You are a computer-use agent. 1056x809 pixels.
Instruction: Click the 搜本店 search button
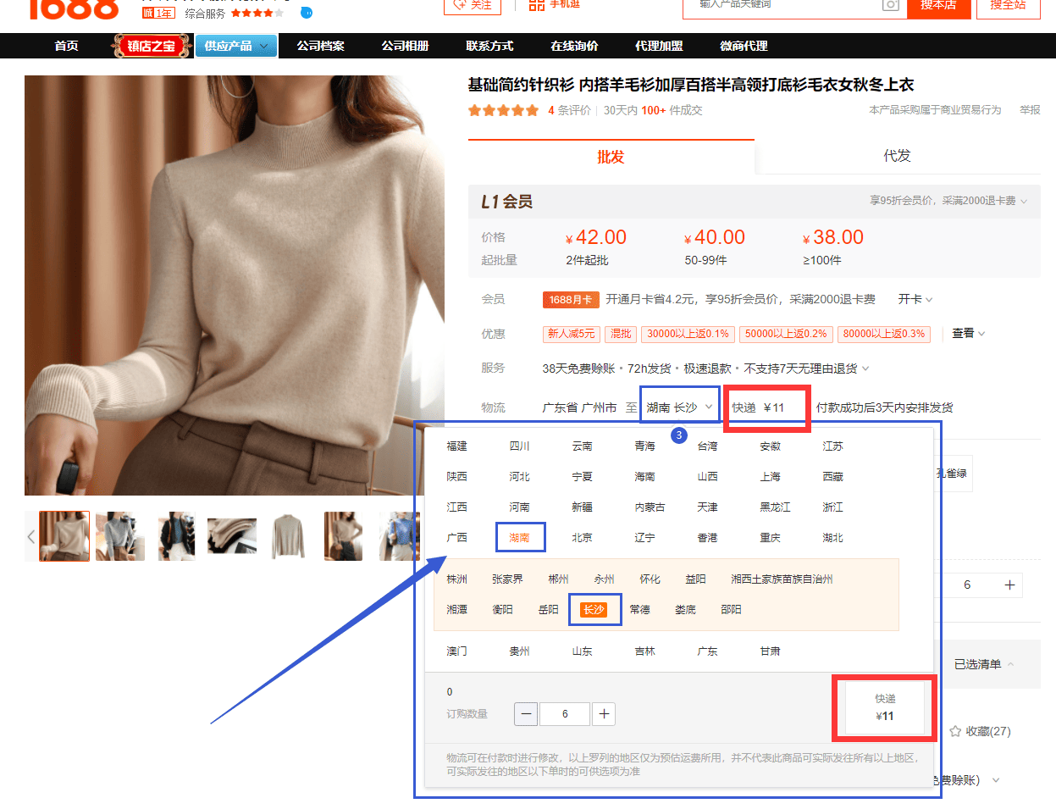937,5
